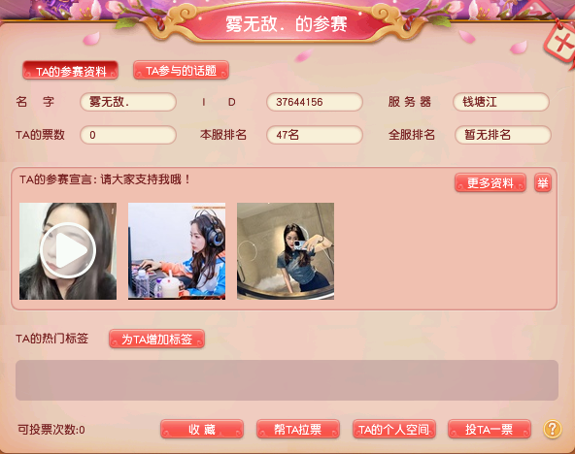Play the video in first thumbnail

(68, 251)
